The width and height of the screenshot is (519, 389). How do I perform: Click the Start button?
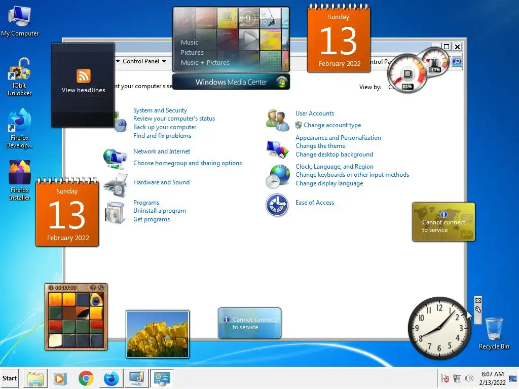pyautogui.click(x=10, y=378)
